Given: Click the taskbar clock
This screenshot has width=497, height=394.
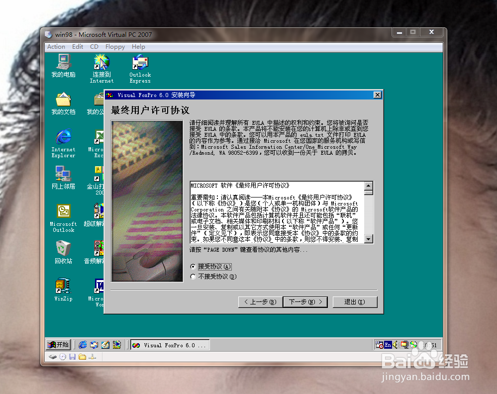Looking at the screenshot, I should pyautogui.click(x=430, y=345).
